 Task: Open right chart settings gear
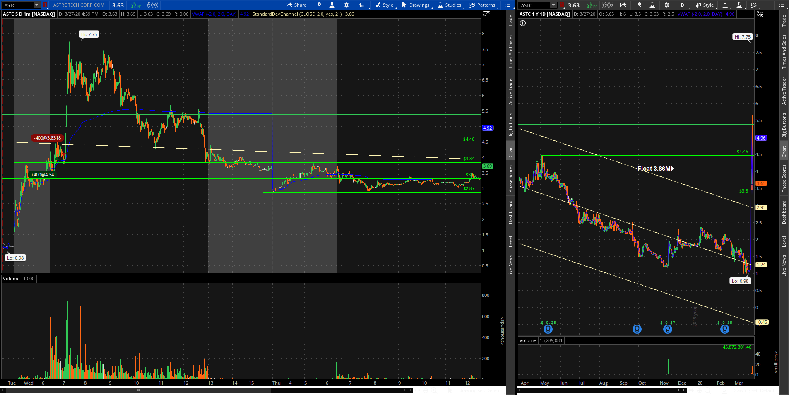pyautogui.click(x=667, y=5)
